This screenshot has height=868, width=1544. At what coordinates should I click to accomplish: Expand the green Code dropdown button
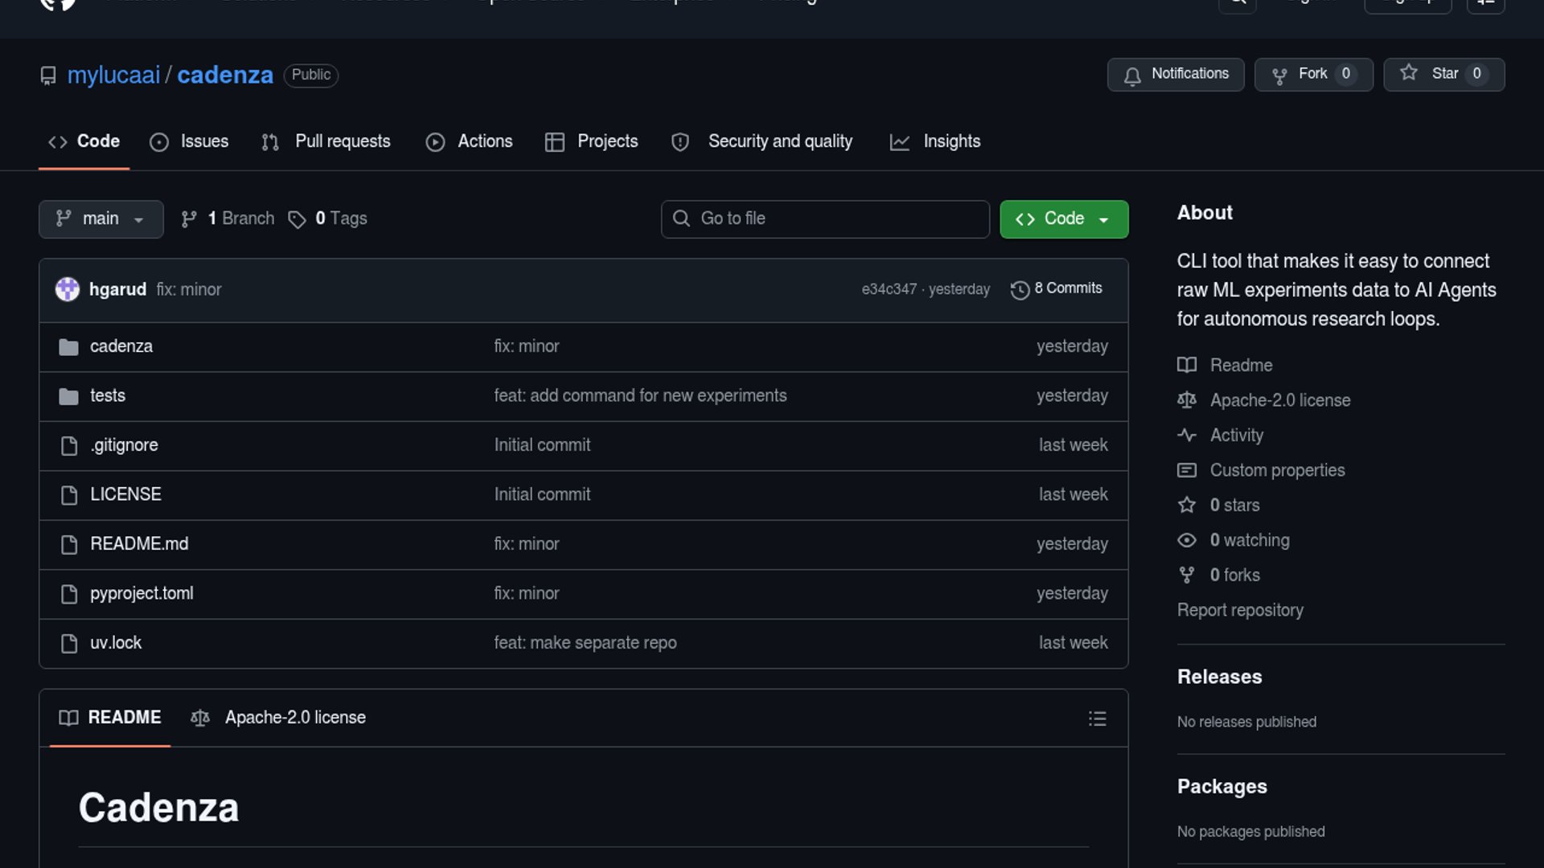click(1063, 219)
